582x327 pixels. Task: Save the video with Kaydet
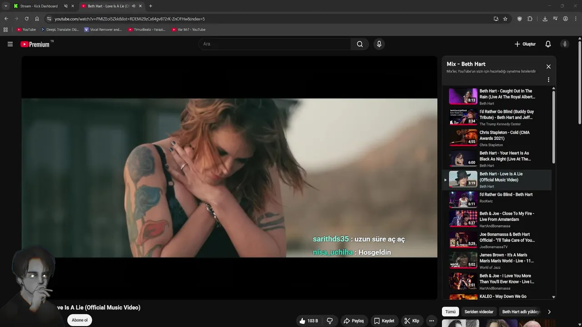click(x=384, y=321)
